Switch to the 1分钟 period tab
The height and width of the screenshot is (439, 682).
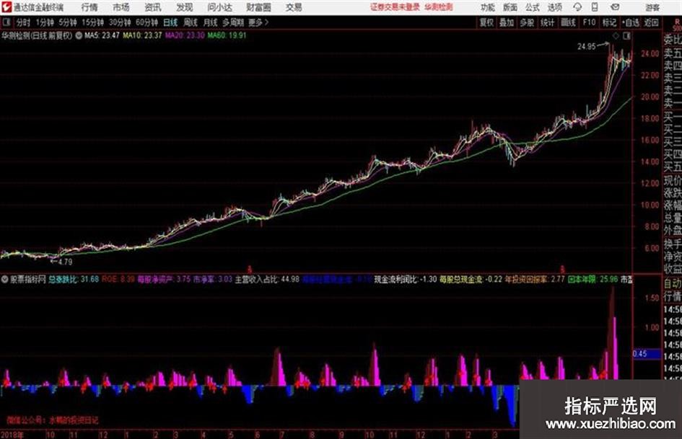45,22
